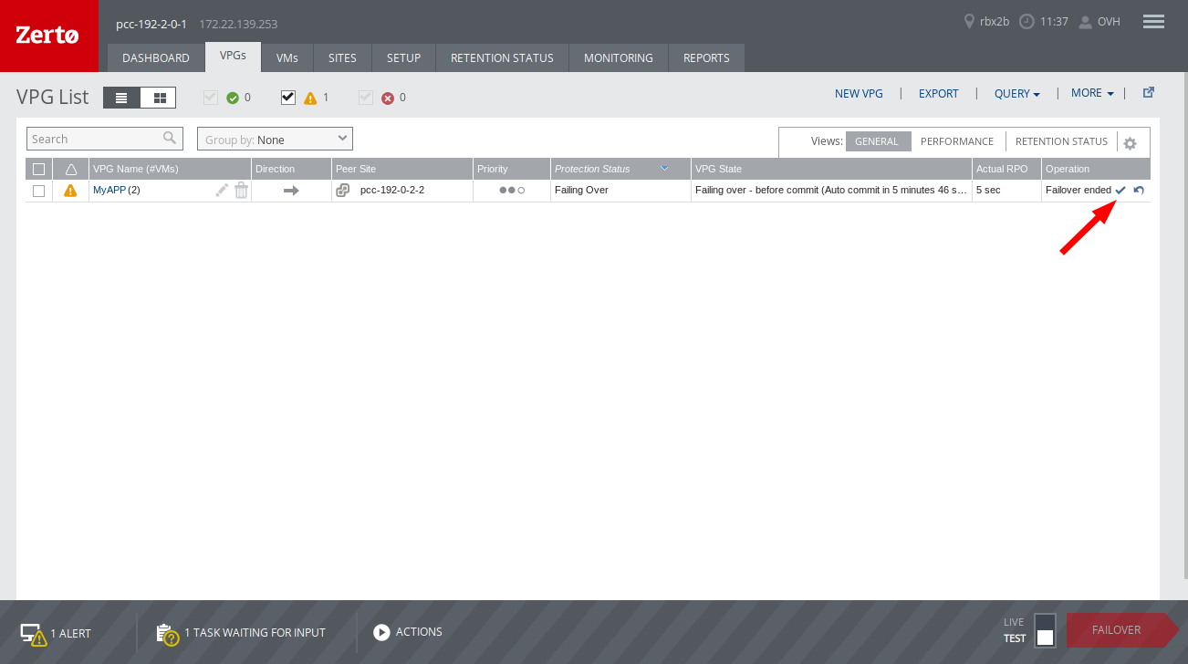Open the MyAPP VPG details link
The width and height of the screenshot is (1188, 664).
(109, 190)
